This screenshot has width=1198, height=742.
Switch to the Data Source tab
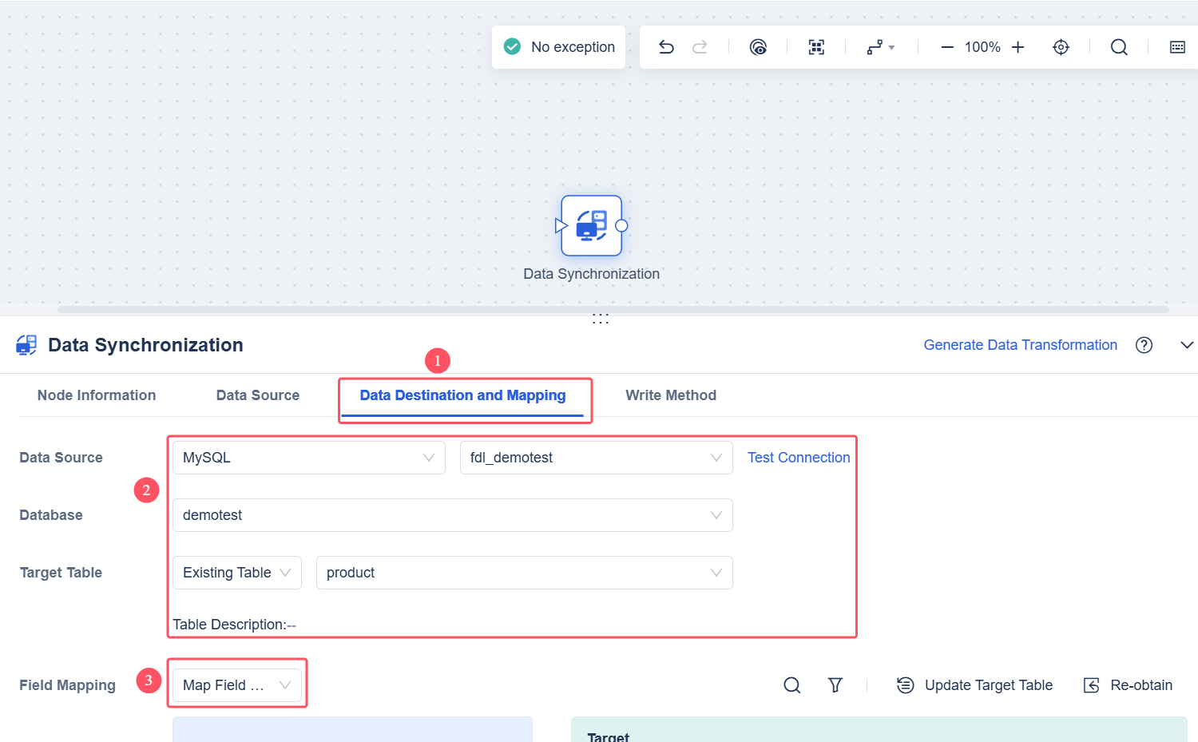tap(258, 395)
